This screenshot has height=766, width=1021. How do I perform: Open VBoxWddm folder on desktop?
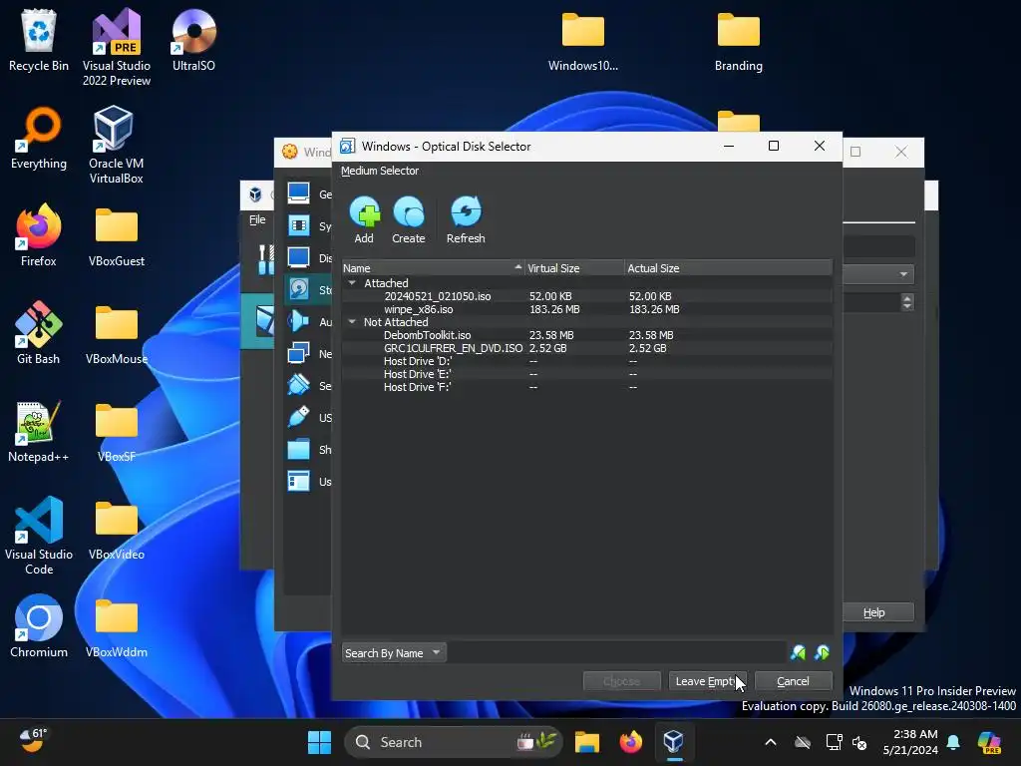pos(116,626)
